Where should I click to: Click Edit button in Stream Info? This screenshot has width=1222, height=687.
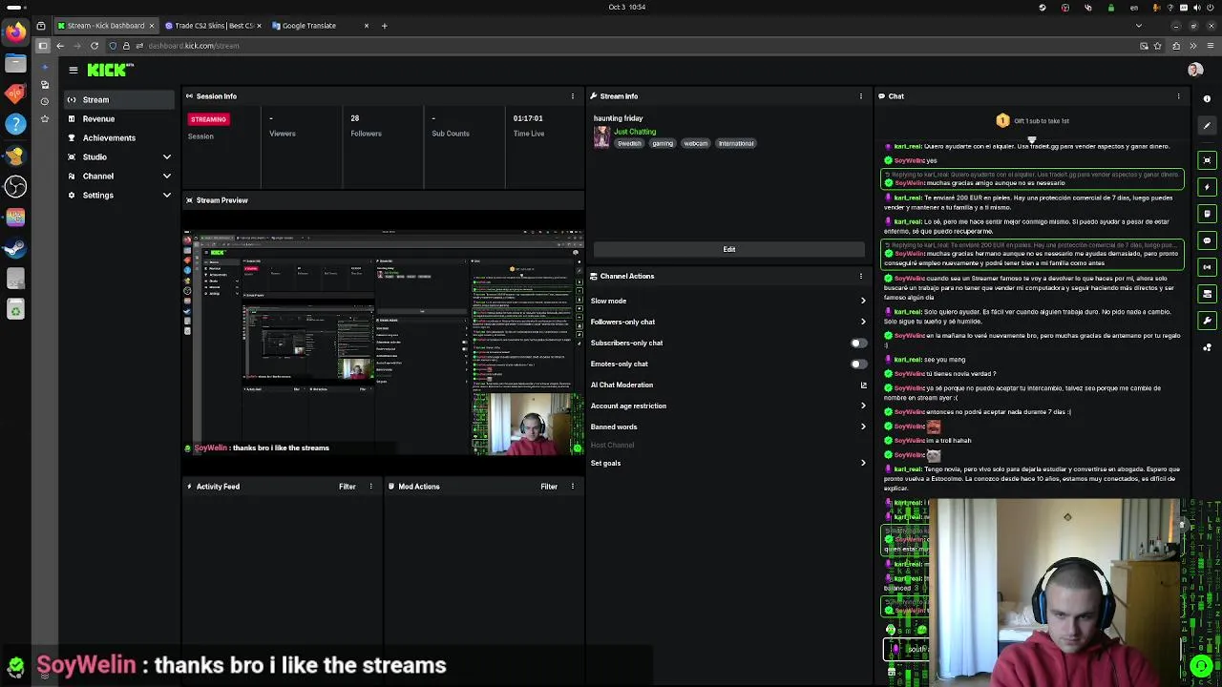[x=729, y=249]
